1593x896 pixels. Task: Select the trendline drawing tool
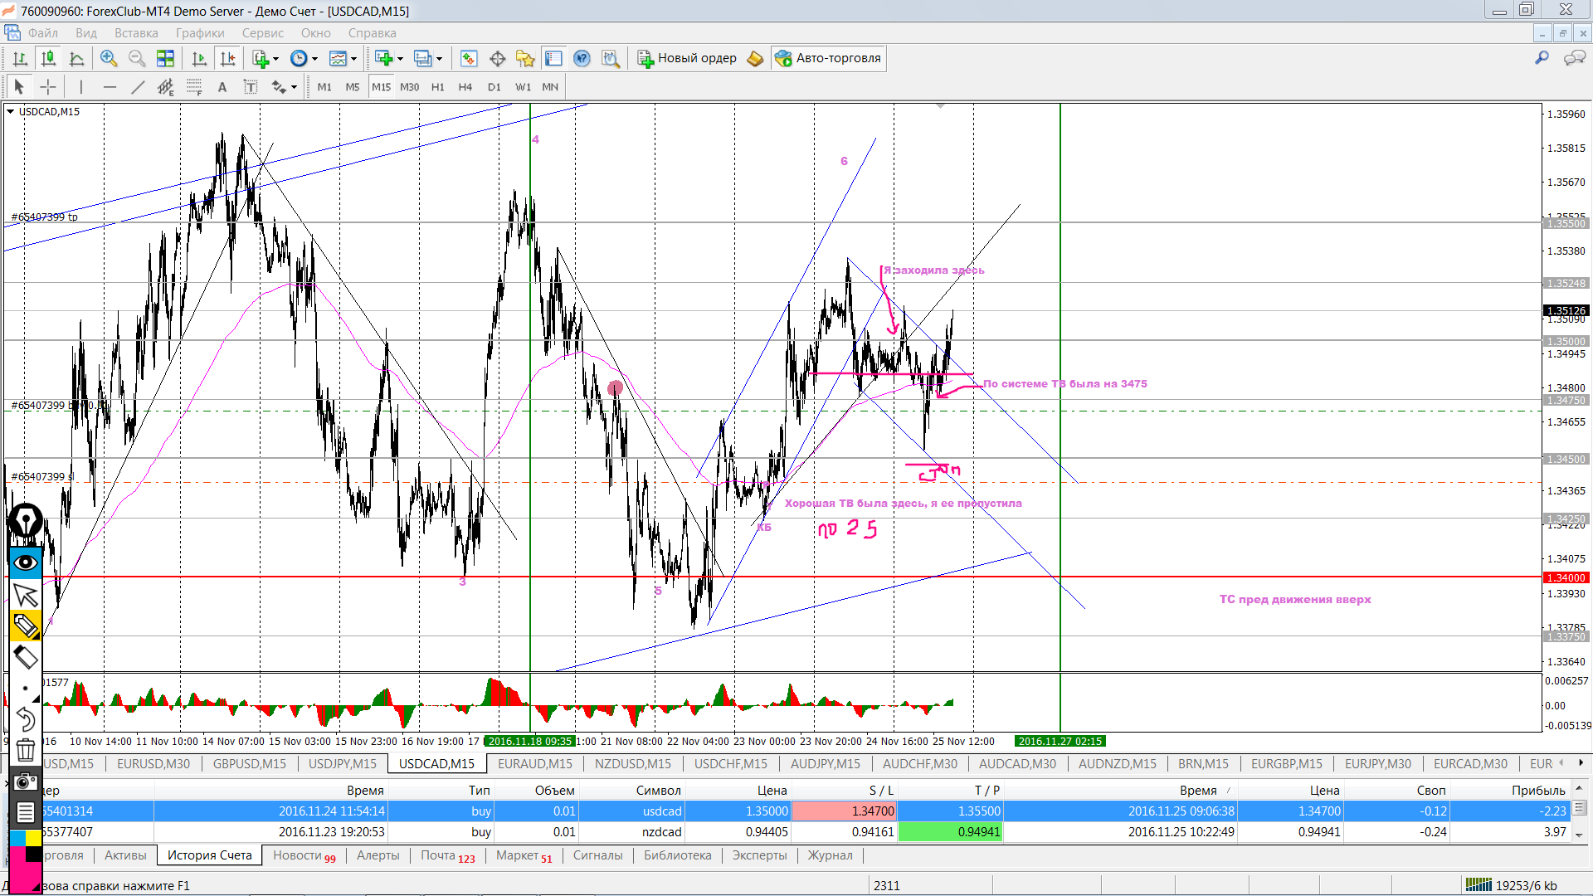138,87
